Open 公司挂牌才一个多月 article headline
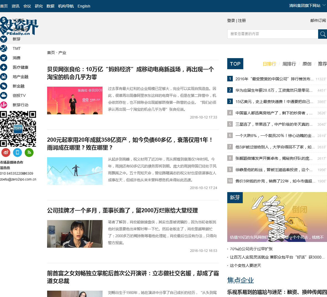Image resolution: width=327 pixels, height=297 pixels. [122, 210]
